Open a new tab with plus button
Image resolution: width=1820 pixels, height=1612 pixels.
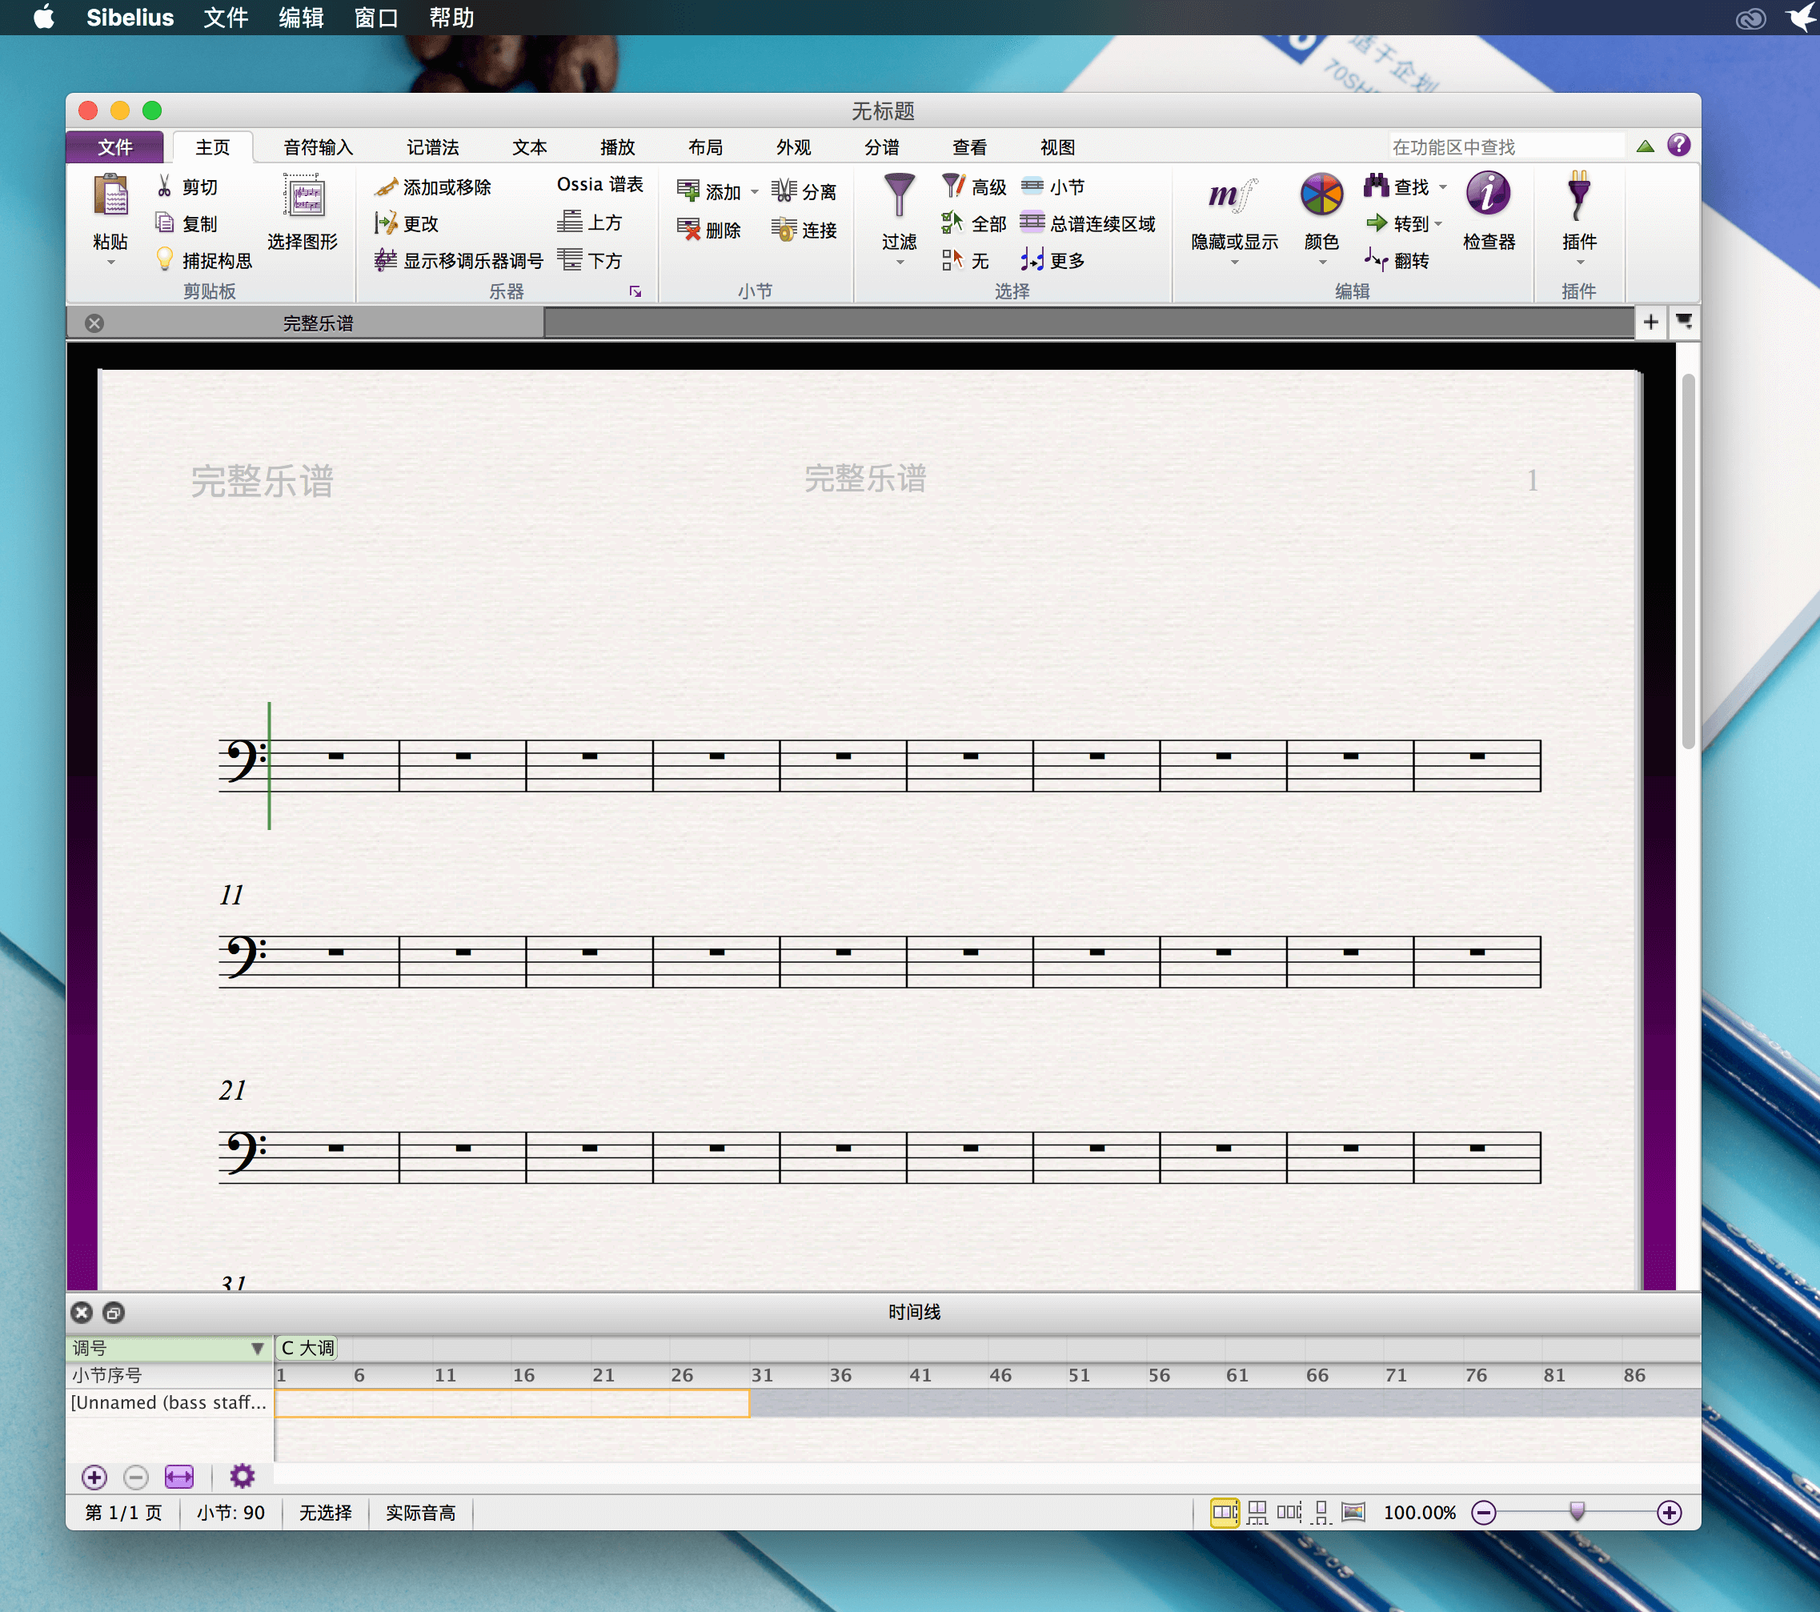1650,322
